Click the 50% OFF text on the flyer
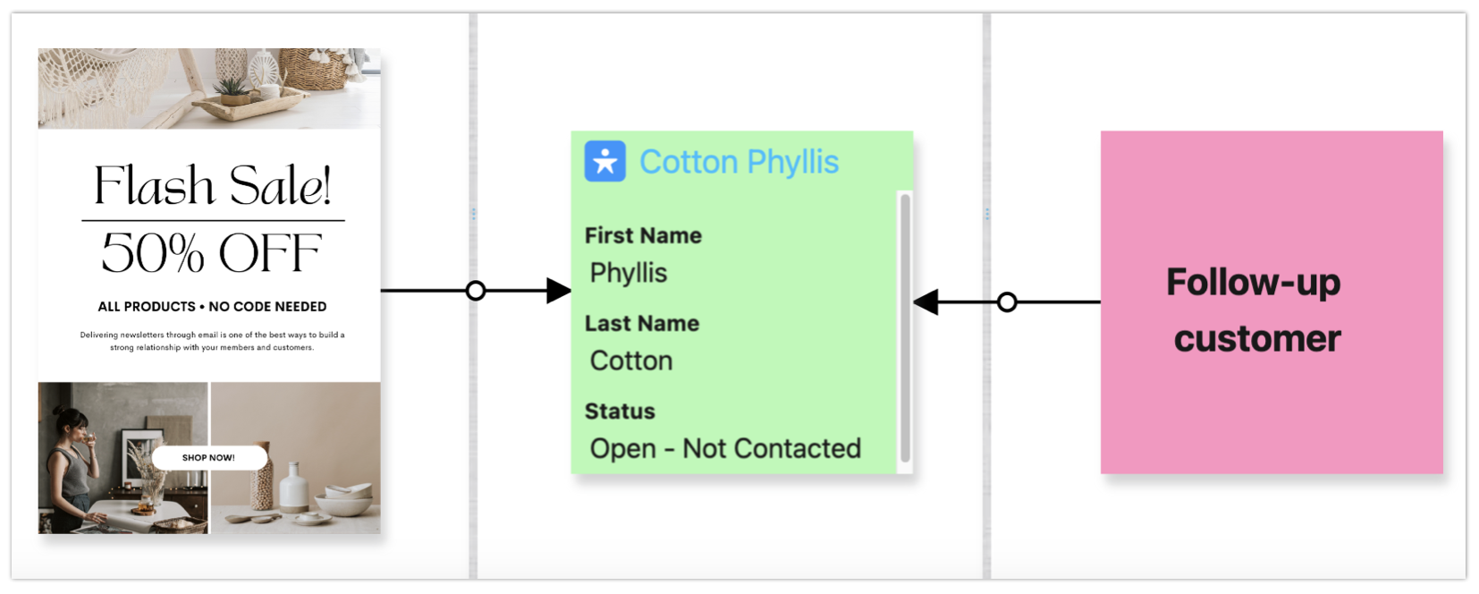The image size is (1479, 594). tap(211, 253)
